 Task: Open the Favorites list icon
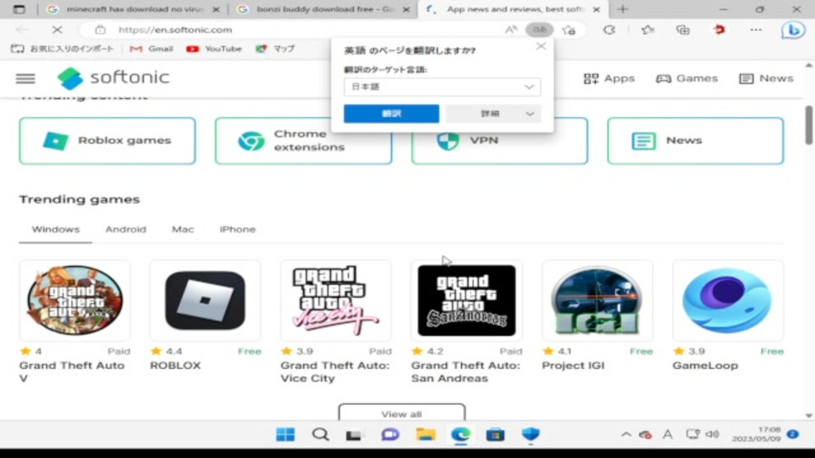648,30
